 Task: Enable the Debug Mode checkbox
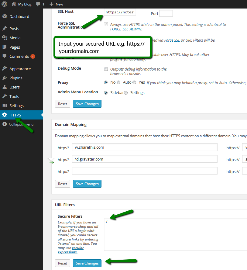106,69
